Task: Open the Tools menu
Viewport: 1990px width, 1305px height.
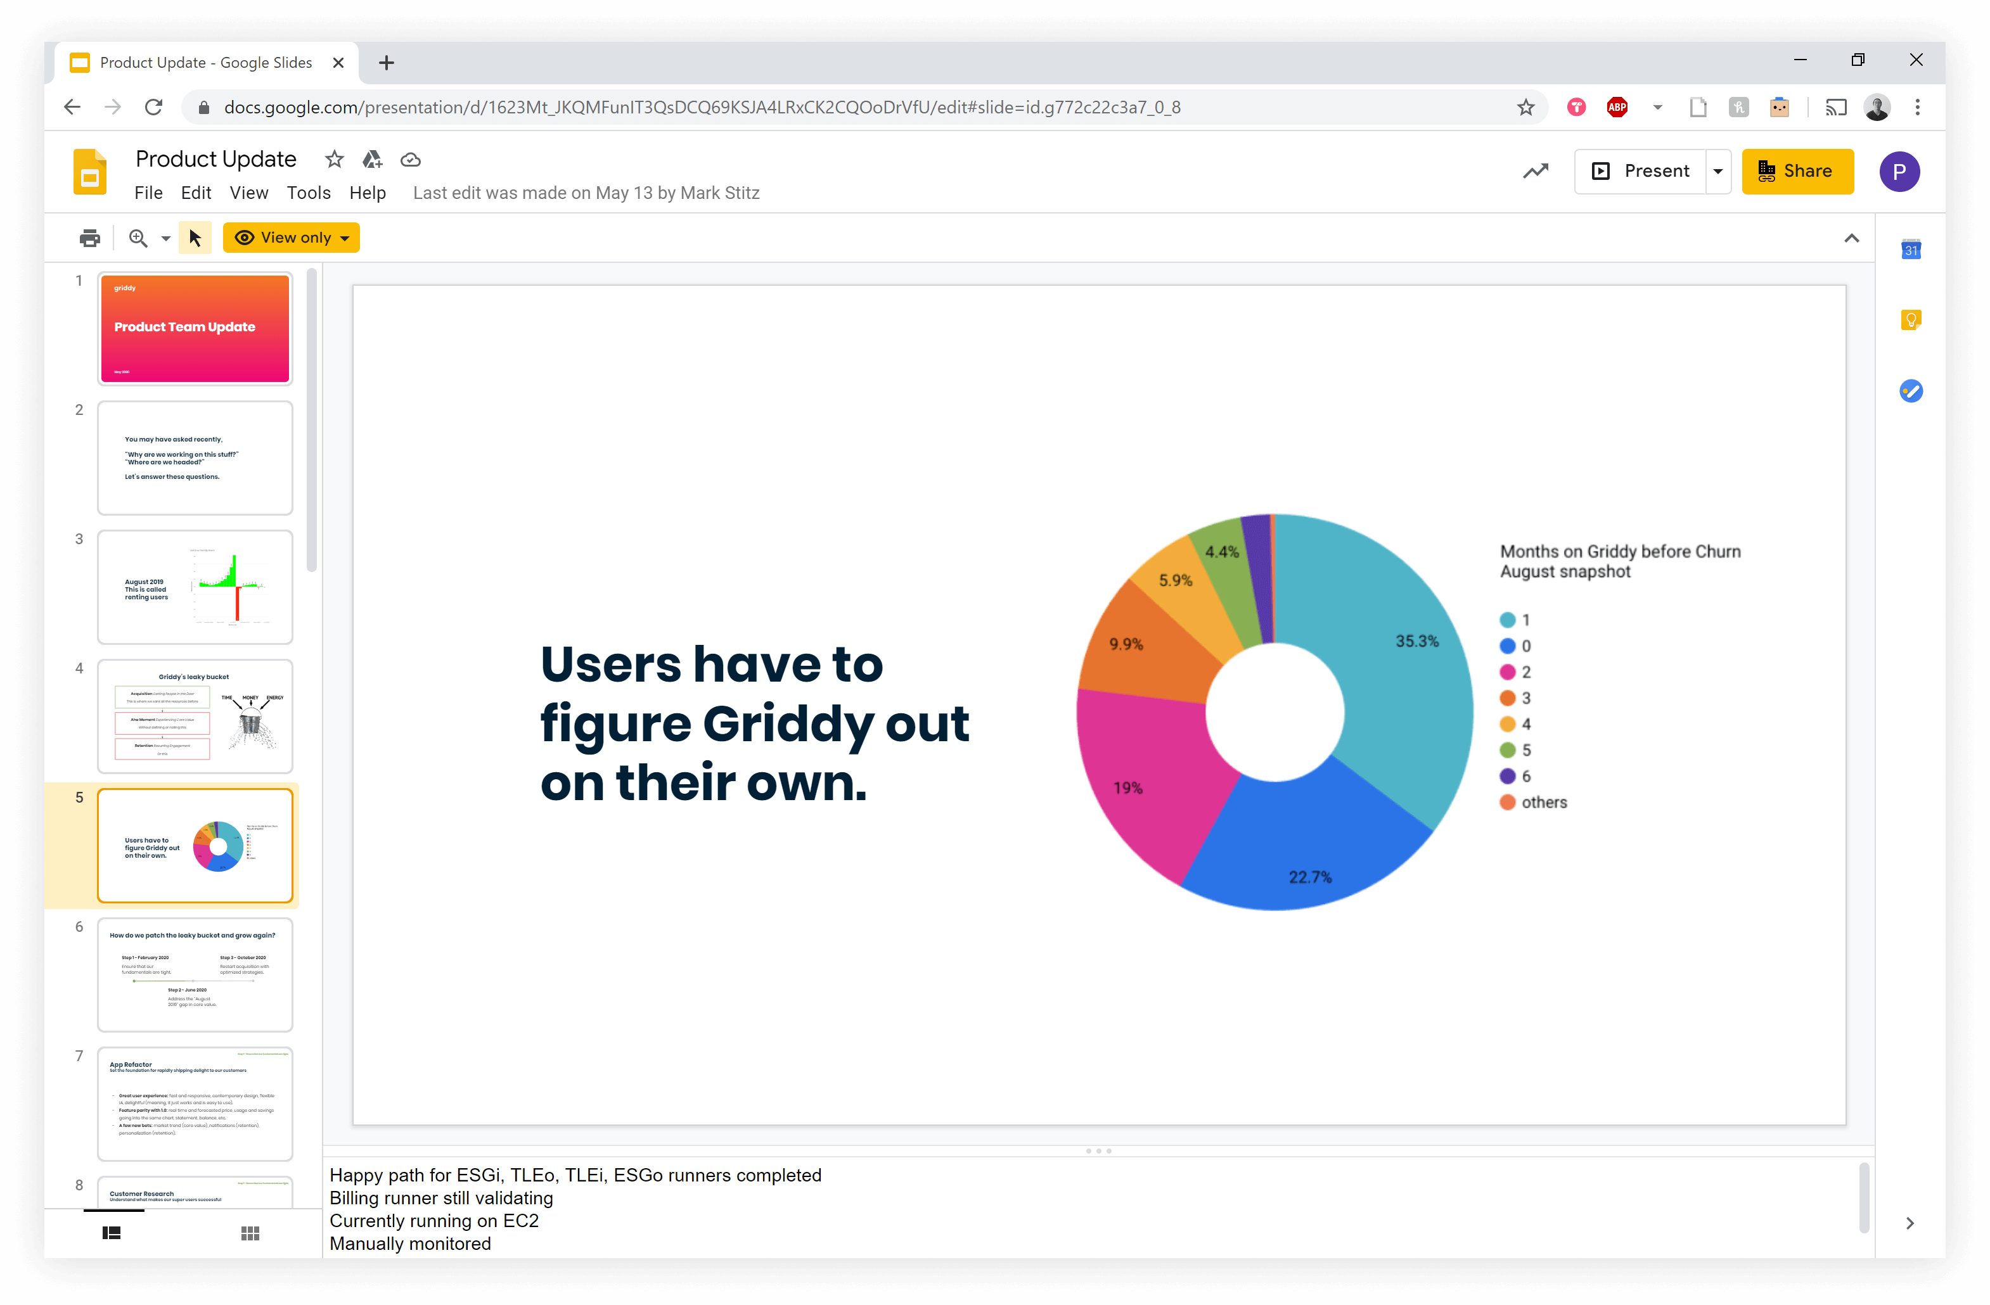Action: point(309,193)
